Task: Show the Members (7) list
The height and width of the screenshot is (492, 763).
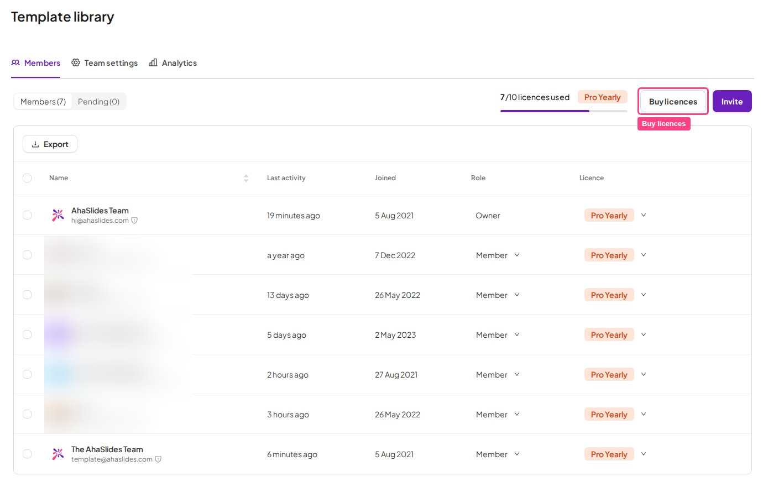Action: coord(43,102)
